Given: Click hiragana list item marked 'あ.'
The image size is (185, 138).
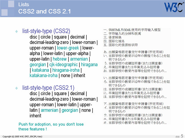Looking at the screenshot, I should point(134,52).
